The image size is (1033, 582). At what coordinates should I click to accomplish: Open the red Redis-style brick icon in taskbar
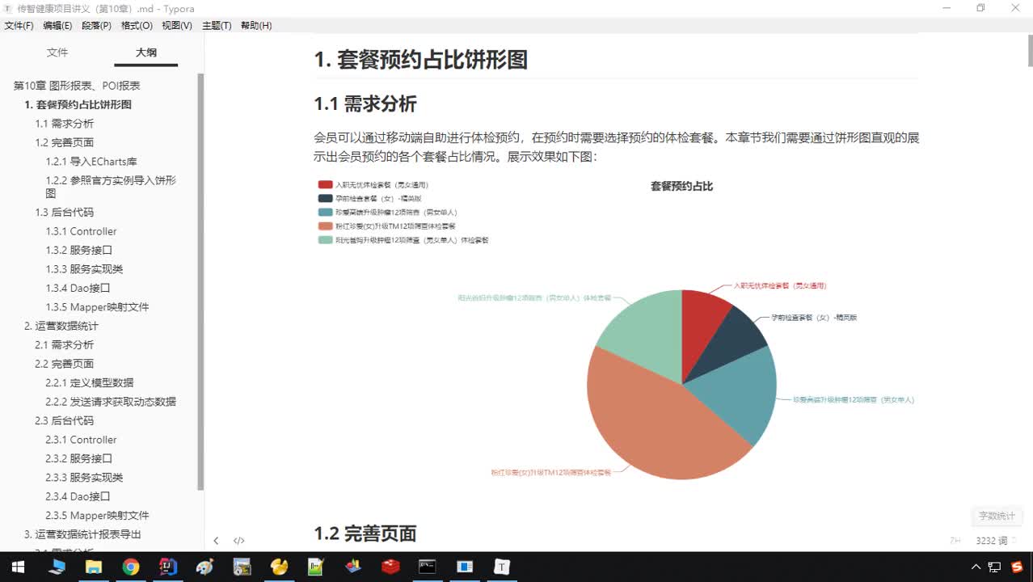(390, 567)
